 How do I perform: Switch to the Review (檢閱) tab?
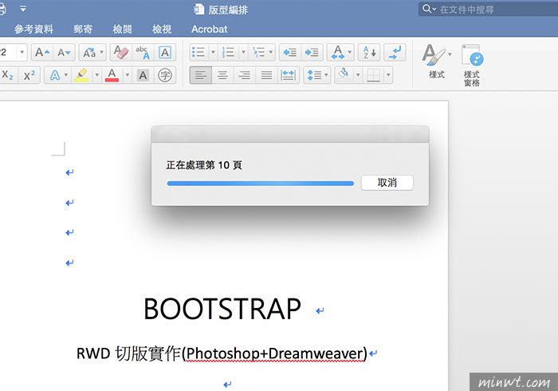click(123, 30)
